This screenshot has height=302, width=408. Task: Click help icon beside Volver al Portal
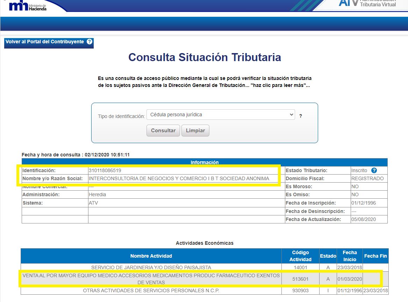click(90, 42)
